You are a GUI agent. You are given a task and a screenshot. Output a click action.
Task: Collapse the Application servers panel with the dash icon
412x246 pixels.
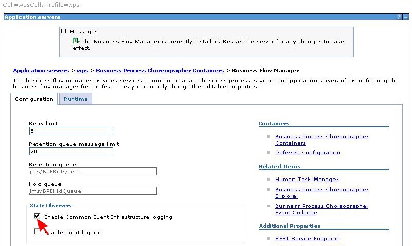pyautogui.click(x=406, y=17)
